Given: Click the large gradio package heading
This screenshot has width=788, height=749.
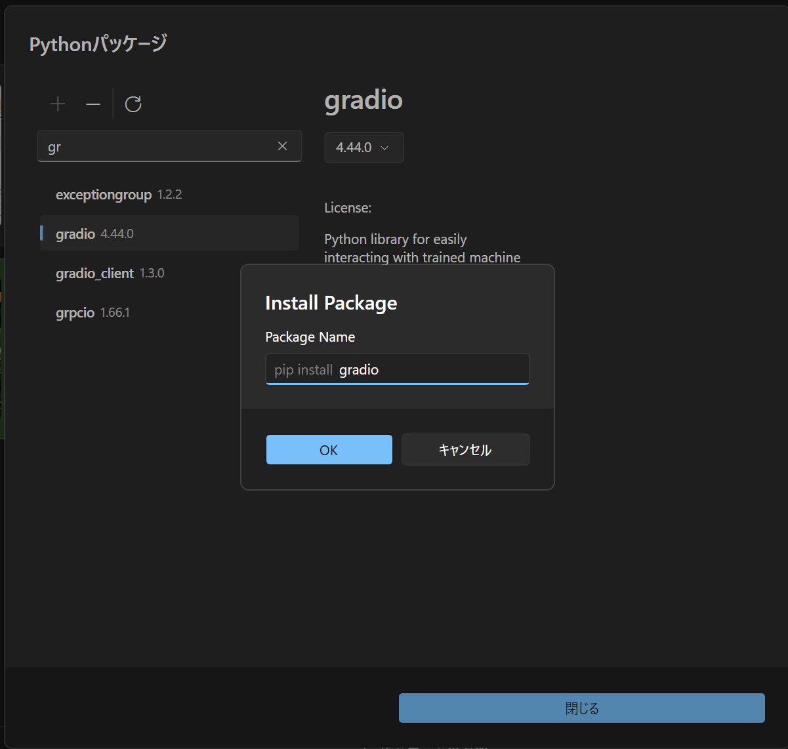Looking at the screenshot, I should (x=363, y=100).
